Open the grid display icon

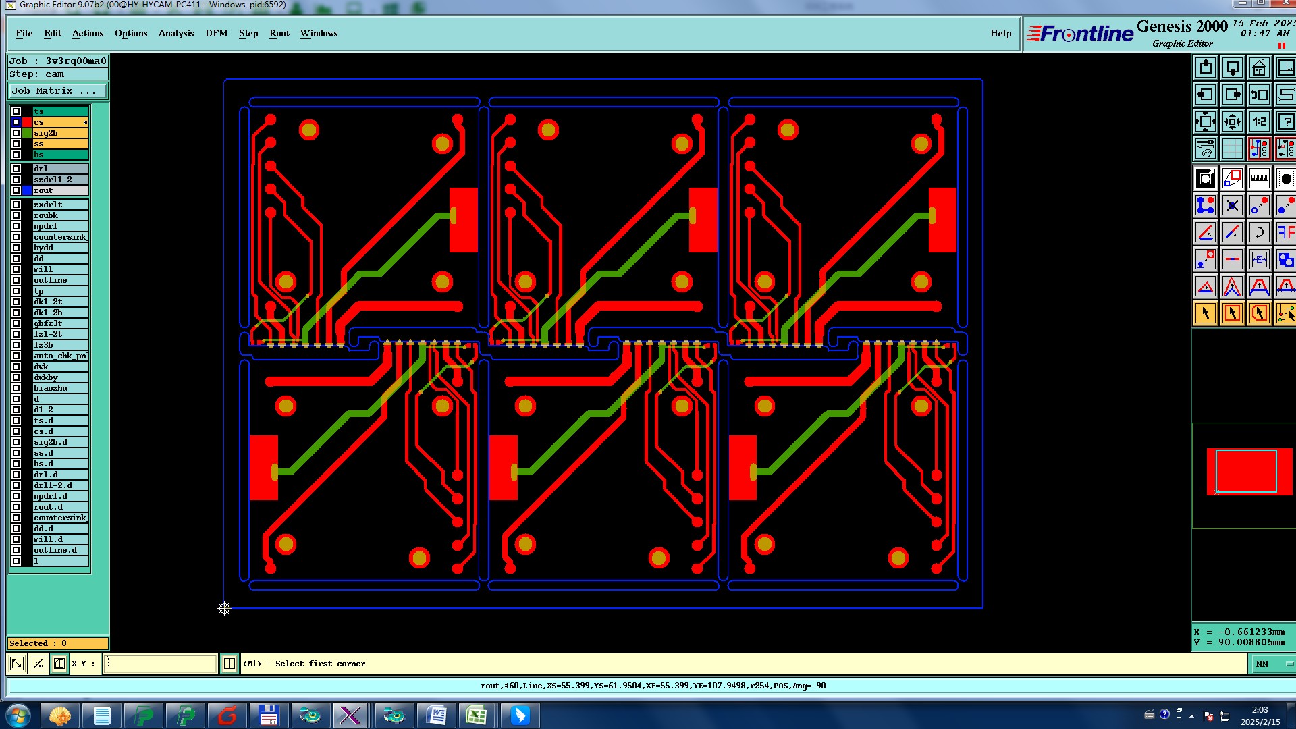1233,148
